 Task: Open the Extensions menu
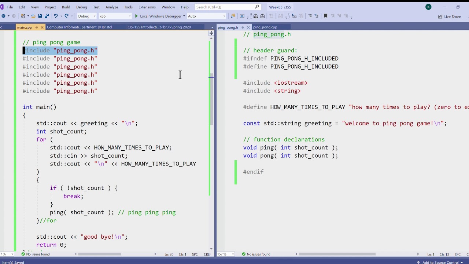[x=147, y=7]
